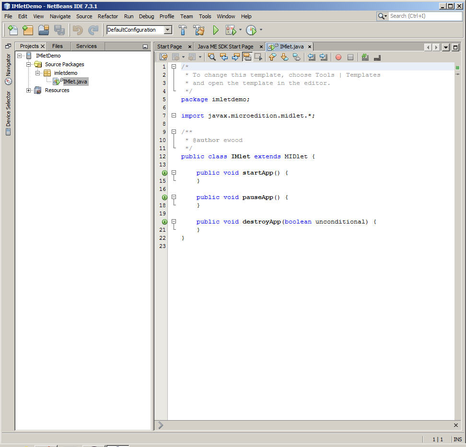466x447 pixels.
Task: Start macro recording with red circle icon
Action: point(338,57)
